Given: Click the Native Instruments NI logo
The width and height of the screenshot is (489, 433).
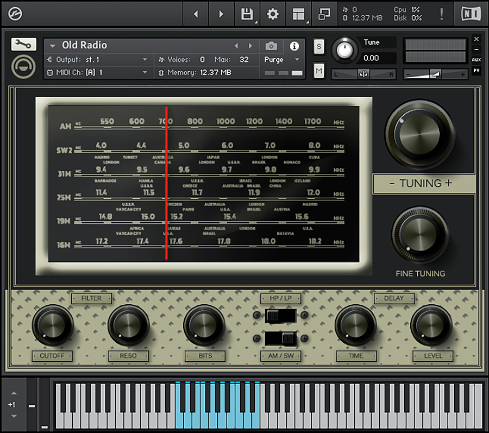Looking at the screenshot, I should coord(471,14).
